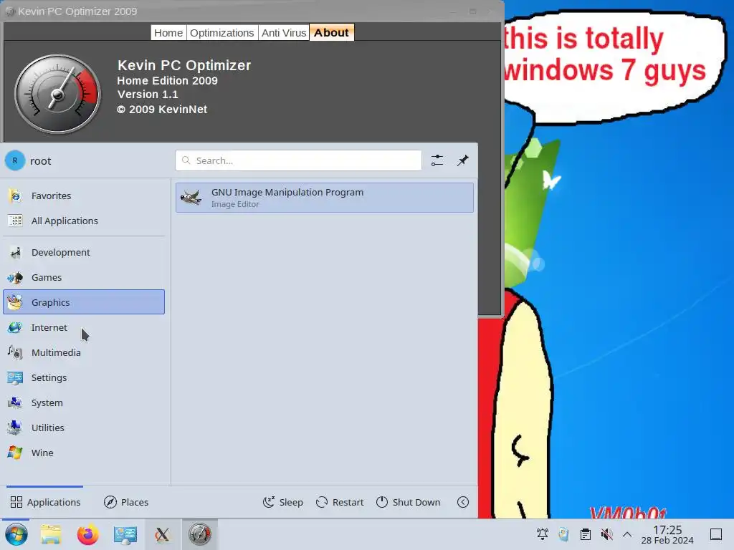Switch to the Applications view
The height and width of the screenshot is (550, 734).
tap(45, 502)
